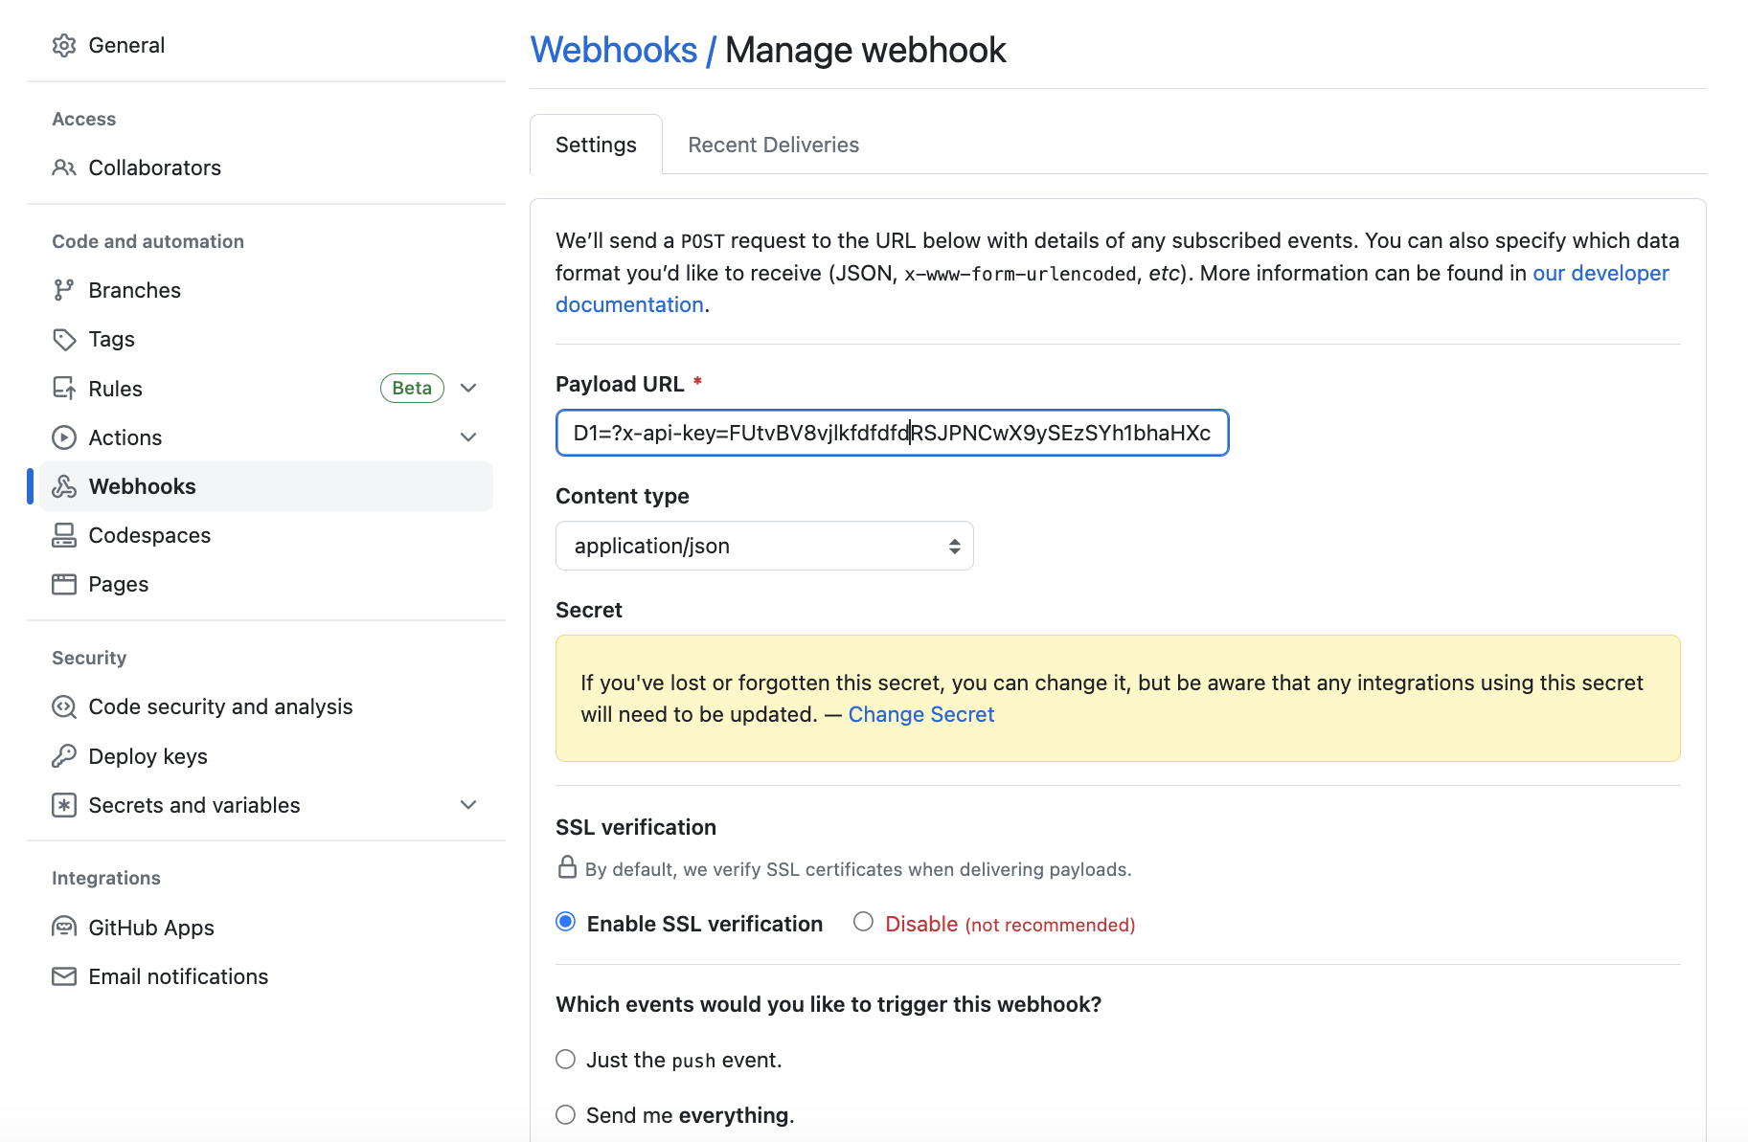
Task: Click the Email notifications envelope icon
Action: coord(64,976)
